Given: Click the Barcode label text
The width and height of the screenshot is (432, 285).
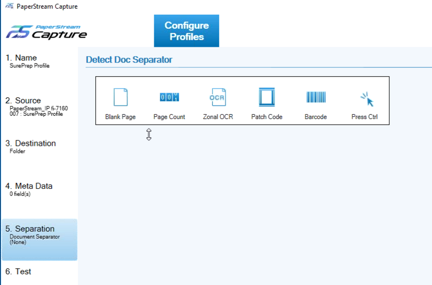Looking at the screenshot, I should [316, 117].
